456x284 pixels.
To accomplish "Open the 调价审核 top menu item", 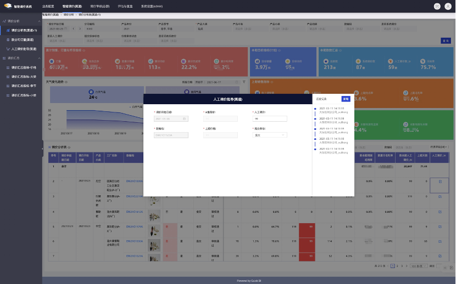I will 100,6.
